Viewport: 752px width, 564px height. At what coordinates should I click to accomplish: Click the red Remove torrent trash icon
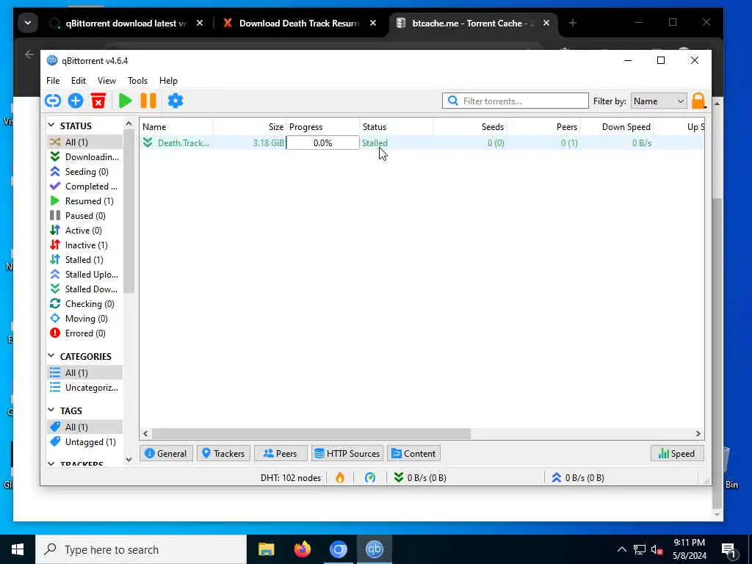[98, 101]
